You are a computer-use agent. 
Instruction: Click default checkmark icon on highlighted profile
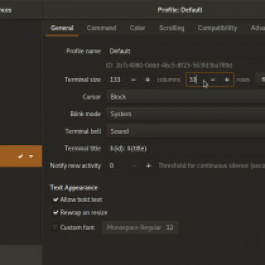[x=21, y=156]
